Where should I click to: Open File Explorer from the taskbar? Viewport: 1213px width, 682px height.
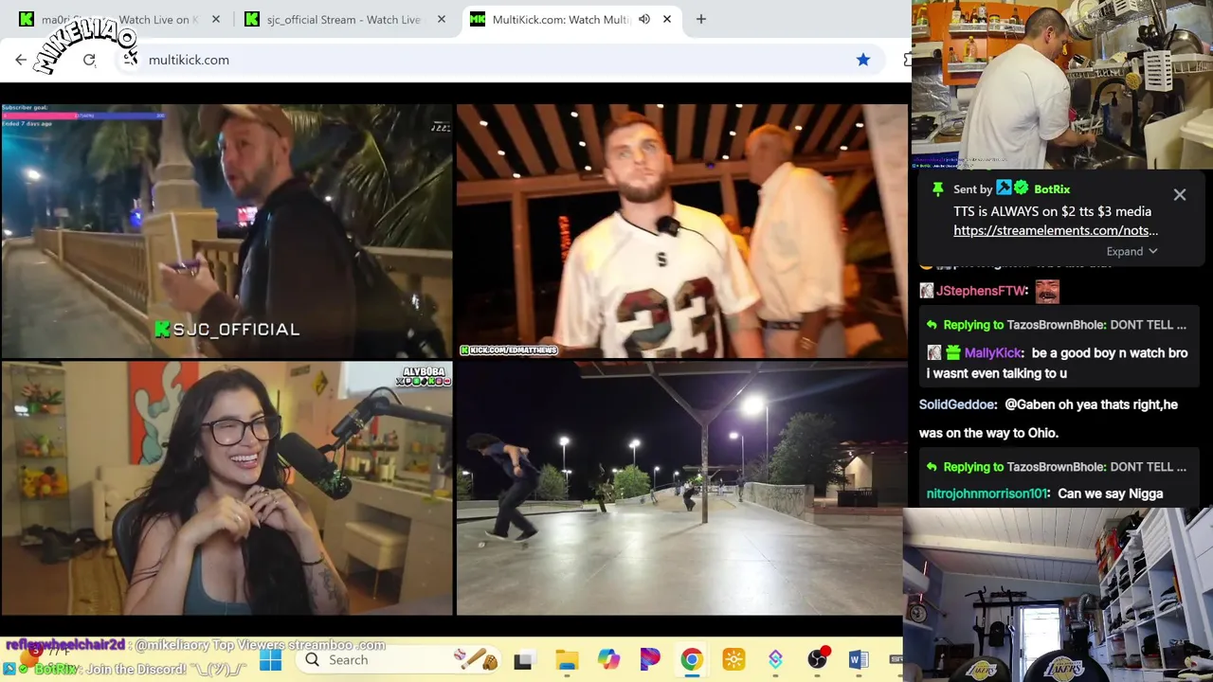(567, 660)
